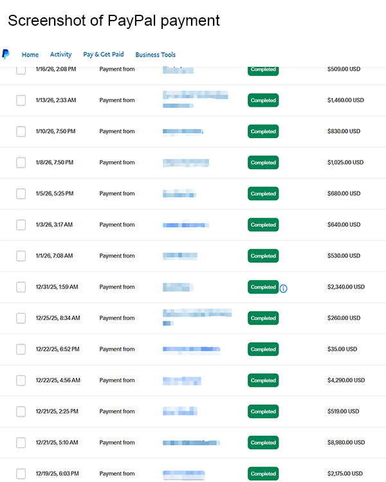Click the blurred payer name on 1/13/26 row
386x482 pixels.
(x=196, y=99)
